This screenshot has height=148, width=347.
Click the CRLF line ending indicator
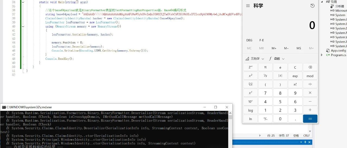click(307, 136)
